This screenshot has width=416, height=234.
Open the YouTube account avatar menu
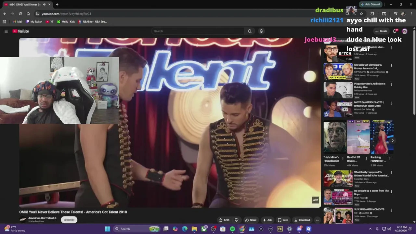[x=405, y=31]
